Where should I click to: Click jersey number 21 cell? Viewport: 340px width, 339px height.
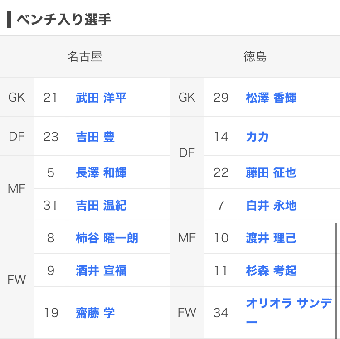pyautogui.click(x=51, y=98)
